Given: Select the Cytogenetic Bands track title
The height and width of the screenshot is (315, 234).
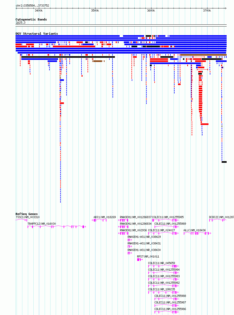Looking at the screenshot, I should pyautogui.click(x=31, y=19).
